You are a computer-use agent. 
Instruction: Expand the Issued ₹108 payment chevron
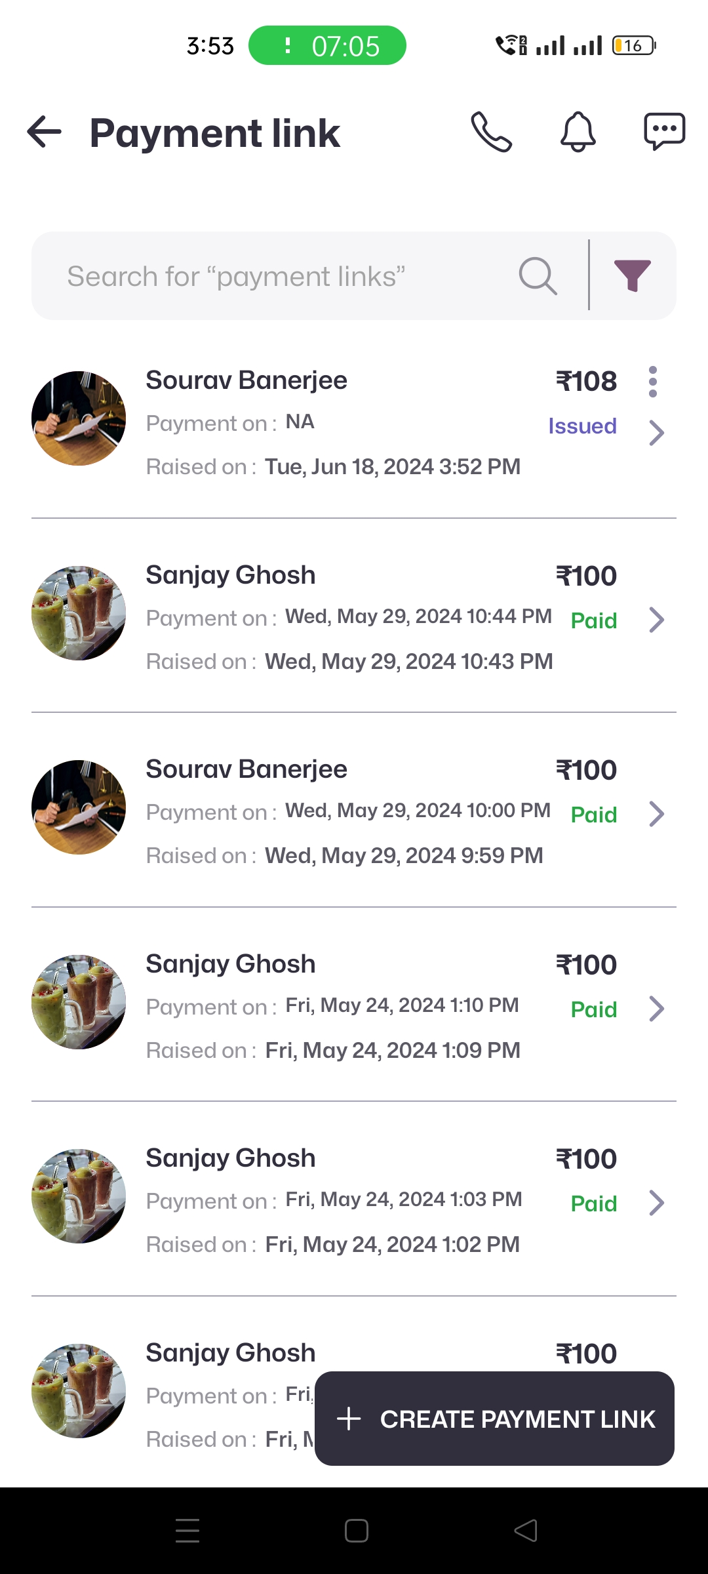click(656, 433)
